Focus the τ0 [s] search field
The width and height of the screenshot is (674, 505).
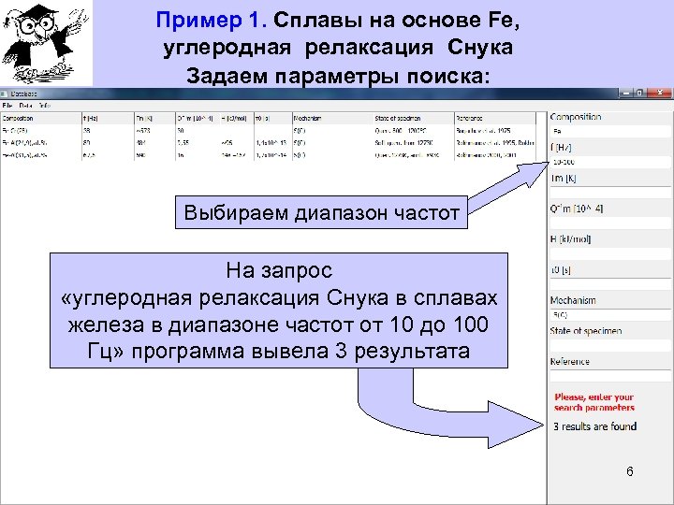(x=610, y=284)
